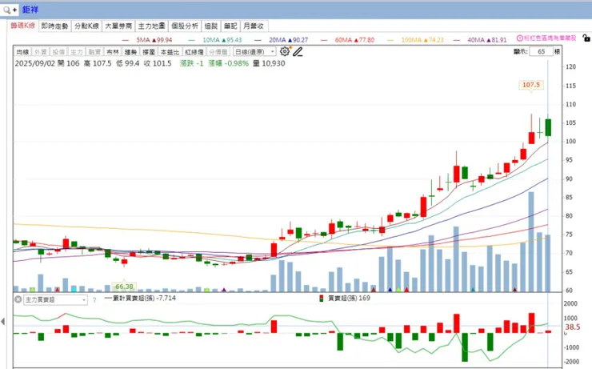Click the 38.5 indicator value label
This screenshot has height=369, width=592.
point(572,327)
